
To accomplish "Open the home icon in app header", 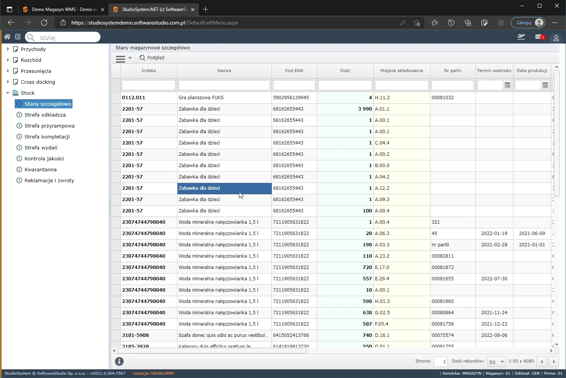I will click(7, 37).
